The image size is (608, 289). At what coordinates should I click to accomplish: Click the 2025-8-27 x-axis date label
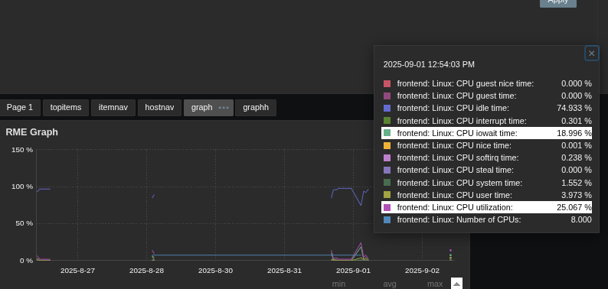coord(77,271)
